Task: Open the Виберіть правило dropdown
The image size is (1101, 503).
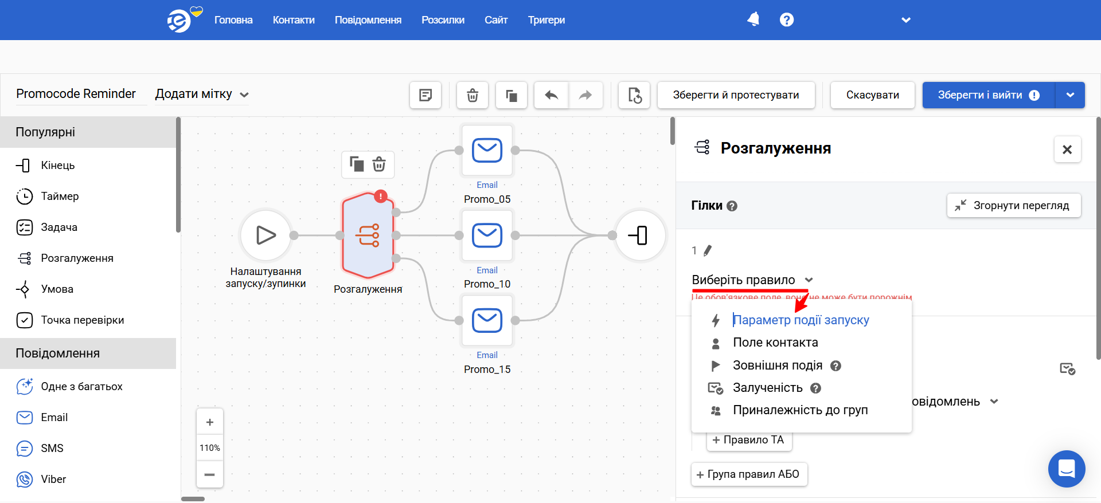Action: click(752, 280)
